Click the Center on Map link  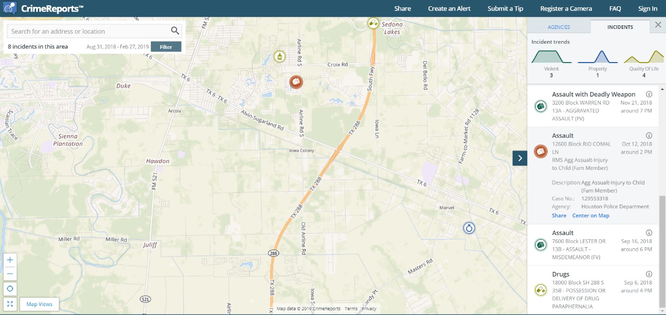tap(591, 216)
